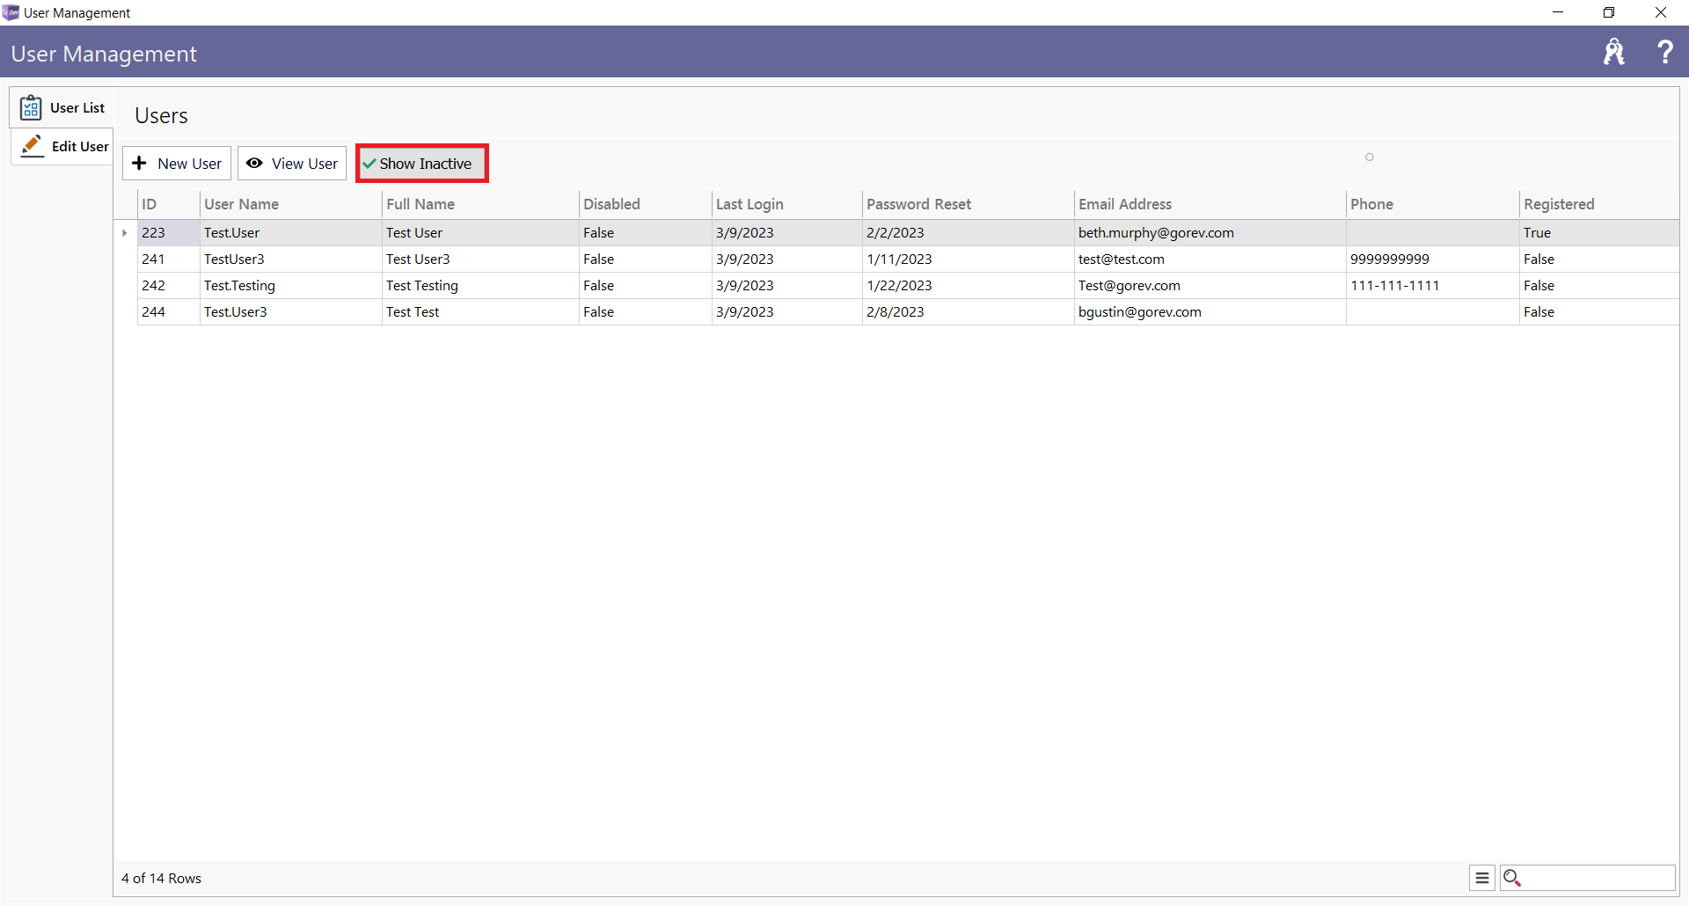Sort by the User Name column header
Screen dimensions: 1689x906
(x=291, y=204)
